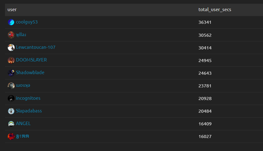
Task: Click the 'user' column header
Action: click(12, 10)
